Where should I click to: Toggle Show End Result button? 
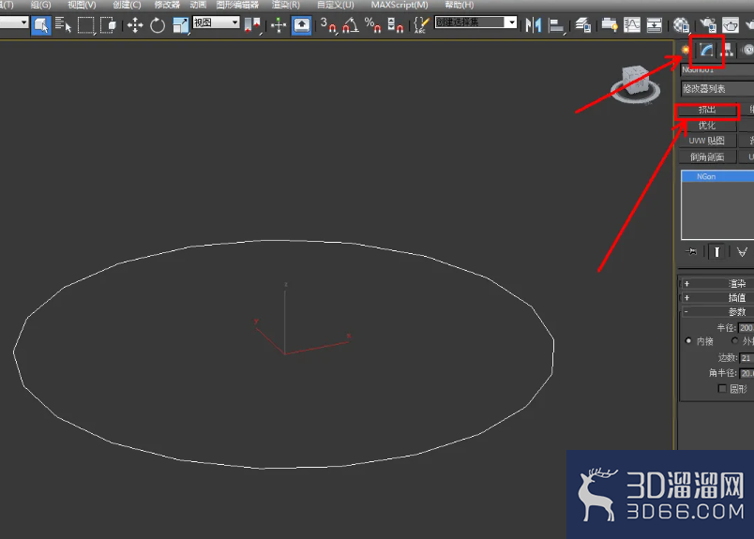coord(716,252)
